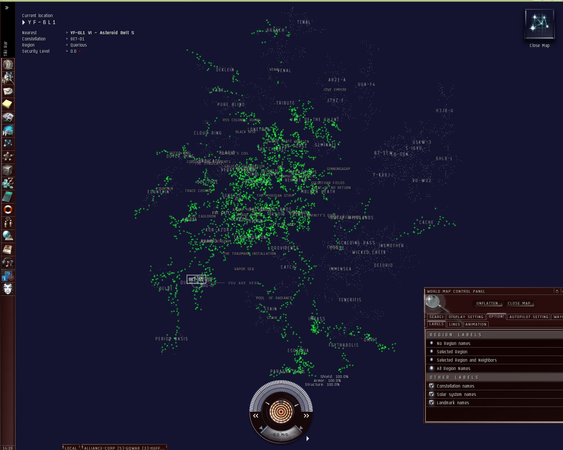Toggle Constellation names checkbox
This screenshot has width=563, height=450.
pyautogui.click(x=431, y=386)
